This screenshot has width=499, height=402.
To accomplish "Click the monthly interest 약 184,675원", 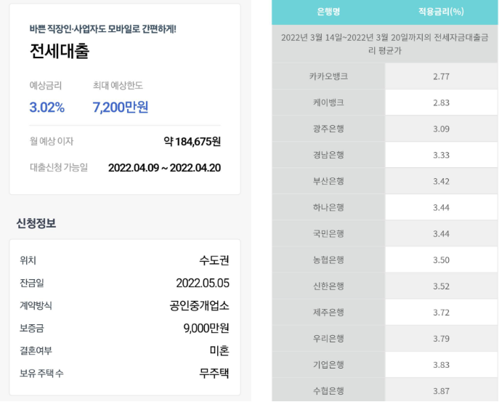I will 192,142.
